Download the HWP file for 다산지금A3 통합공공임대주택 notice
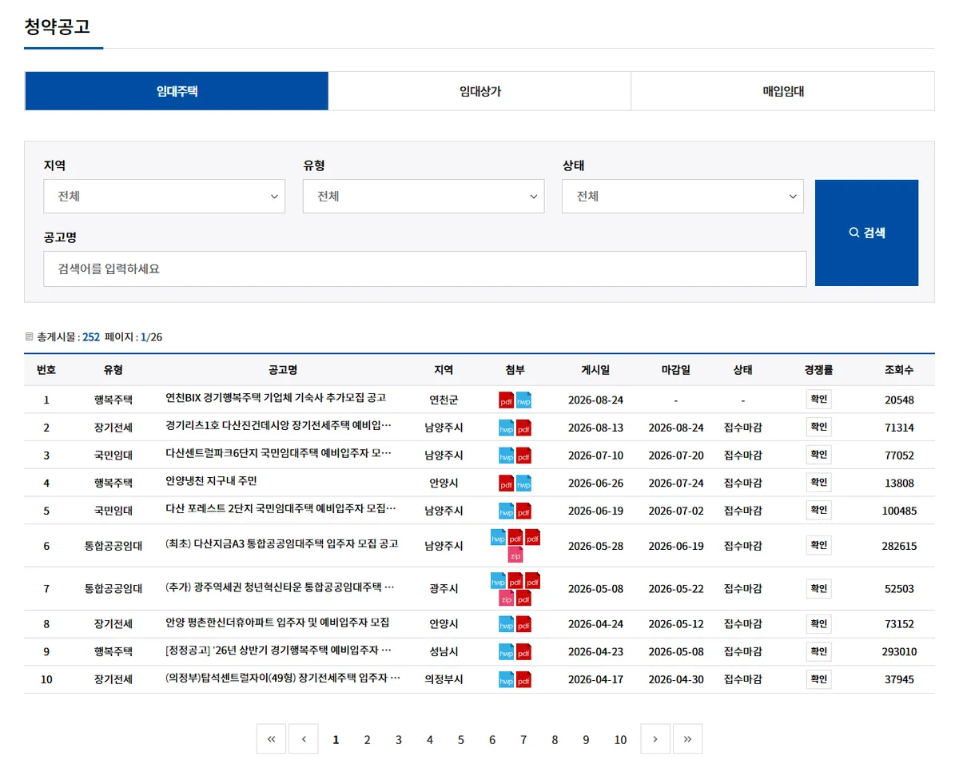The width and height of the screenshot is (959, 764). point(499,537)
